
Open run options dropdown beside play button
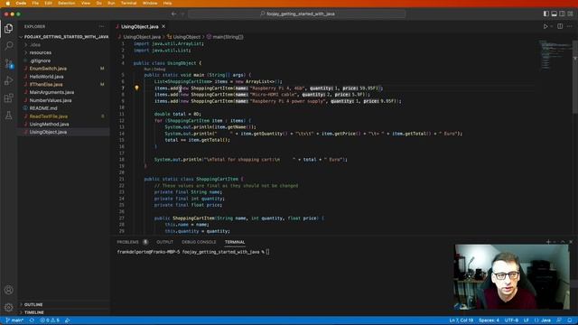click(x=552, y=26)
